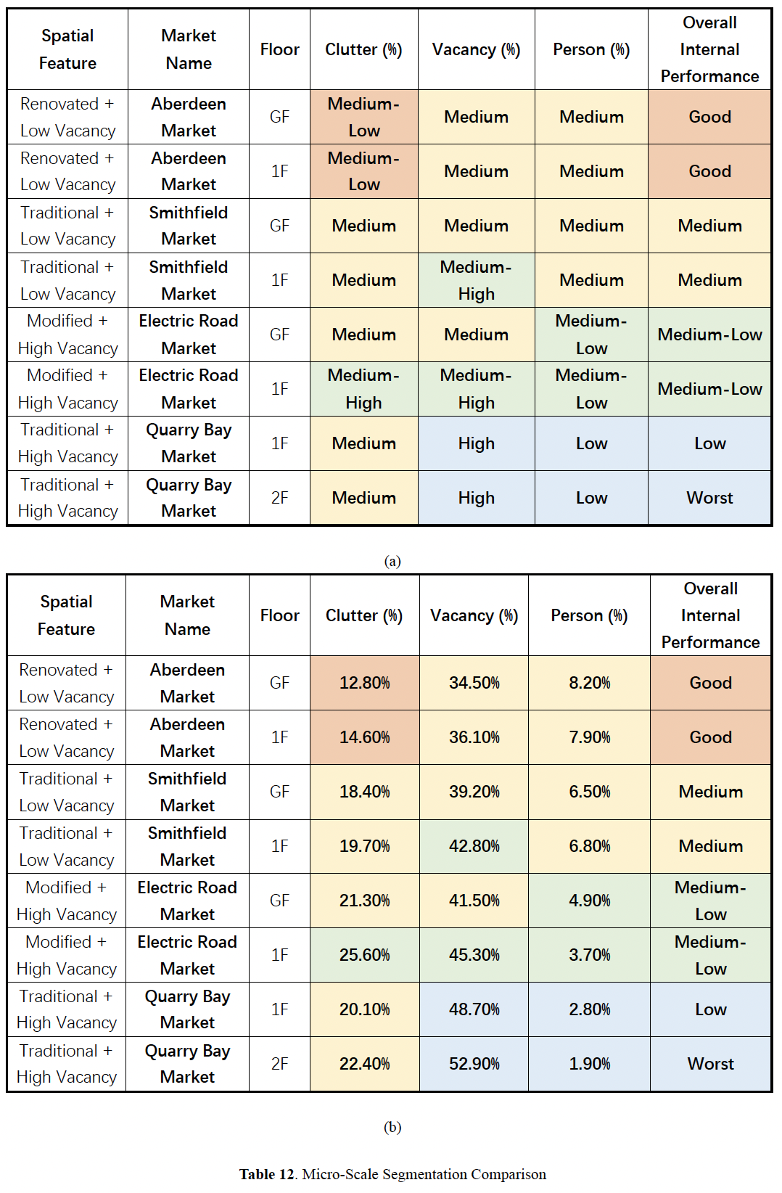Select the 39.20% vacancy value
782x1193 pixels.
point(474,792)
